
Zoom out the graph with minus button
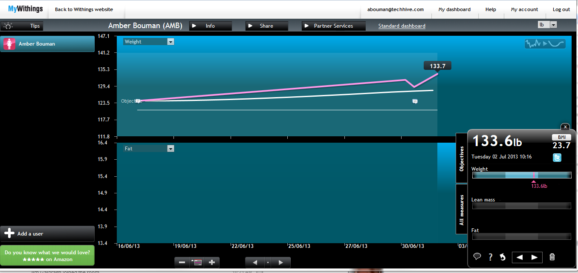coord(182,262)
